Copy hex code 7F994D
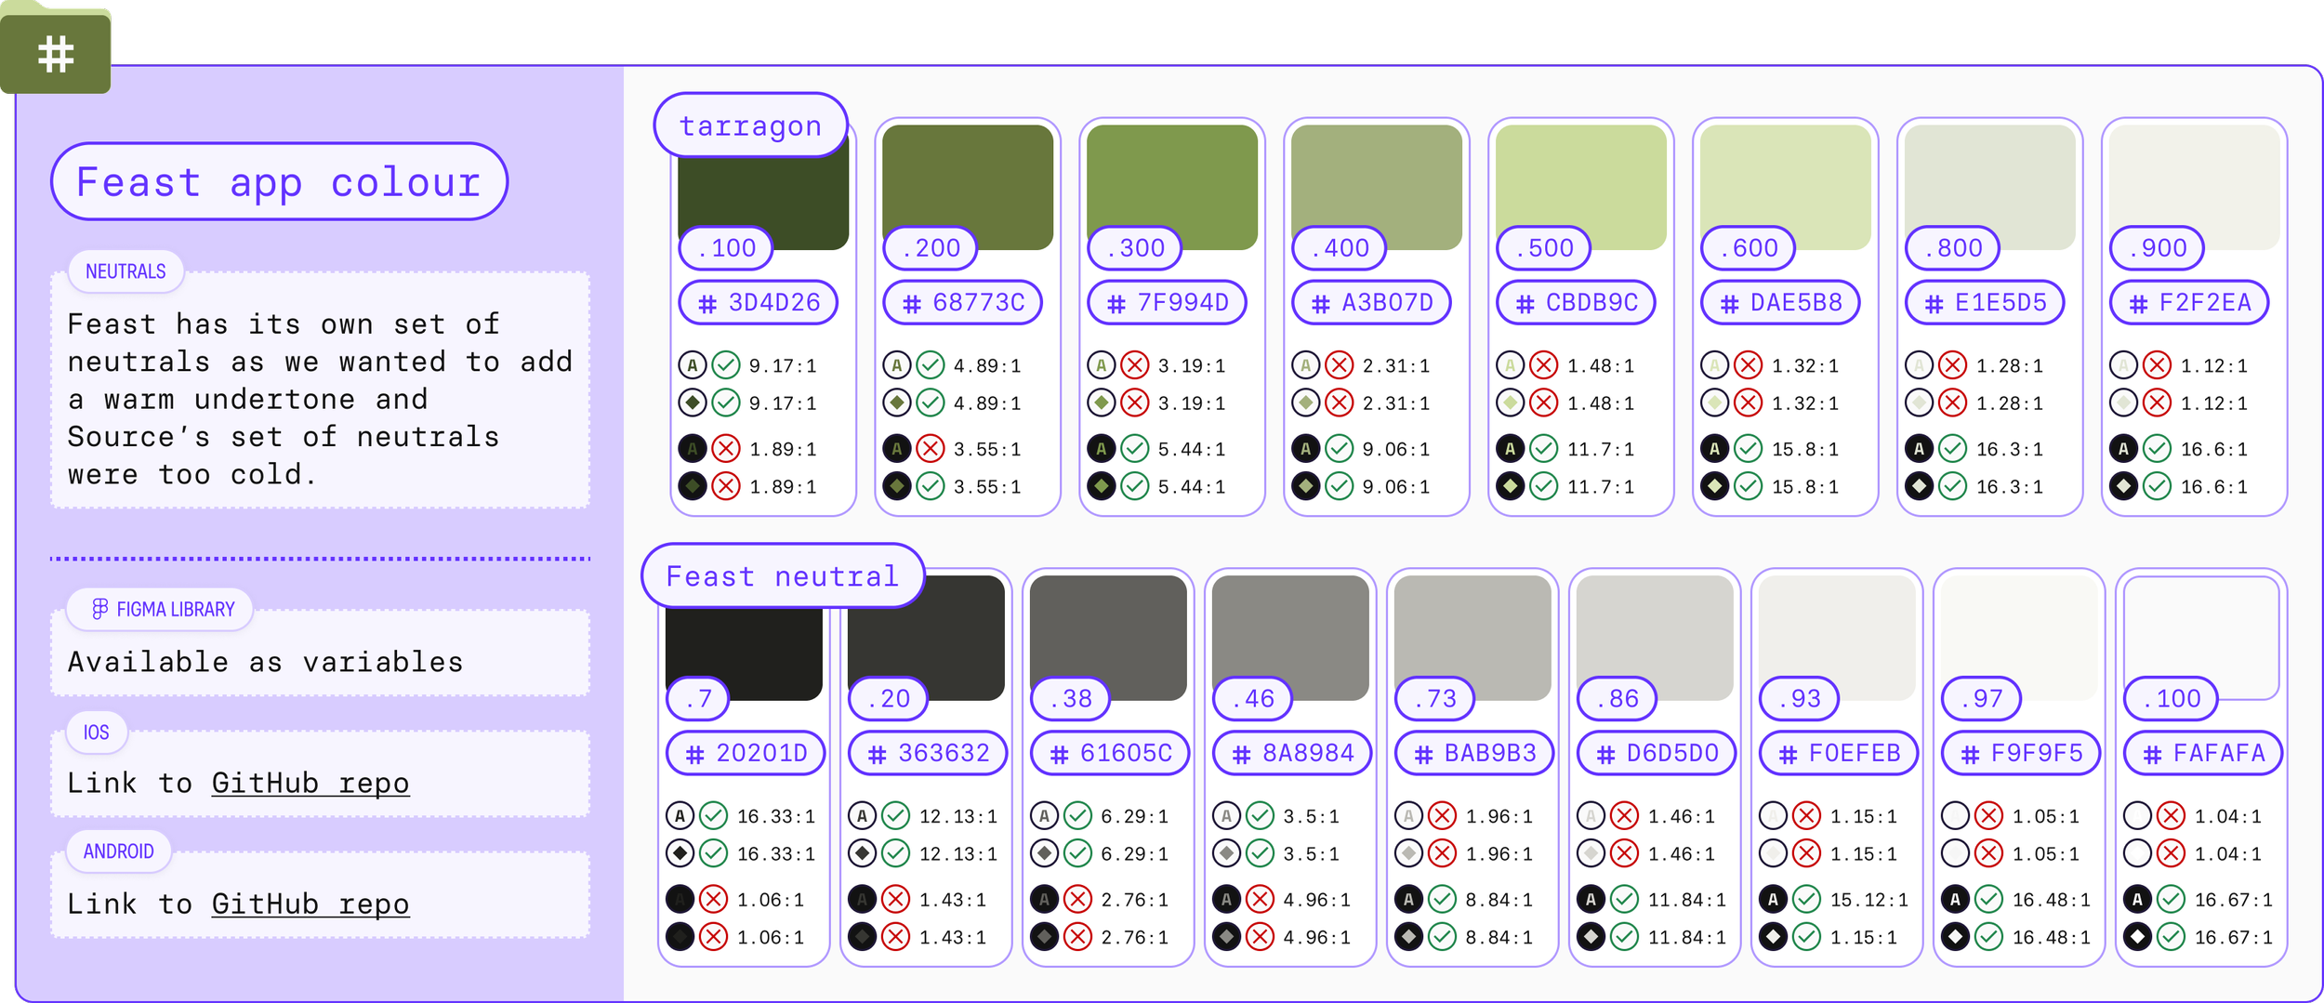2324x1003 pixels. pos(1168,302)
